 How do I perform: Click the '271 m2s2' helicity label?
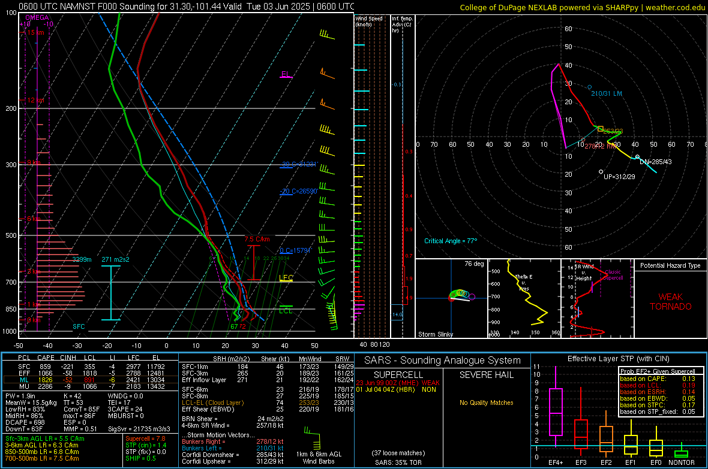tap(116, 259)
